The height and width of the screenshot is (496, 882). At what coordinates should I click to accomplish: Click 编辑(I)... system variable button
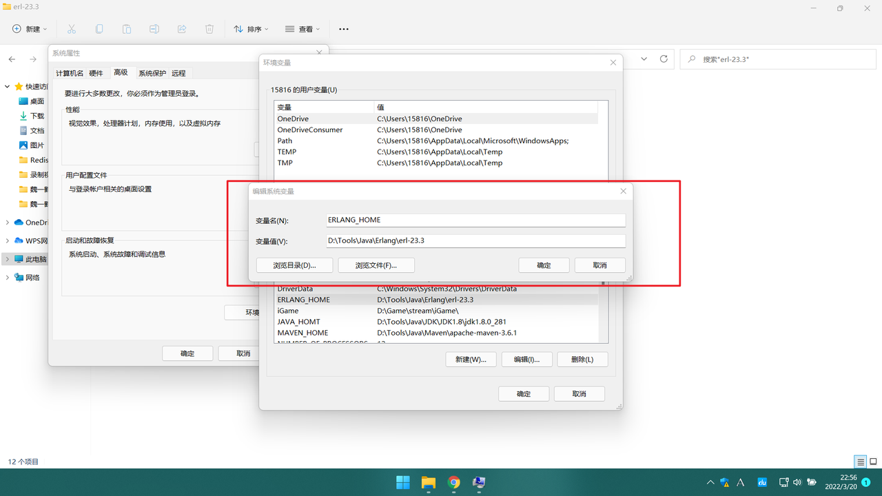pyautogui.click(x=526, y=360)
